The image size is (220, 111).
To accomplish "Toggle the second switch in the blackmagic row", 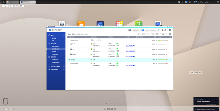I will (118, 65).
